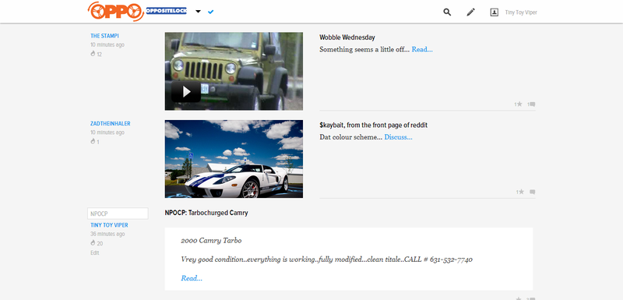
Task: Open comments on $kaybait post
Action: pyautogui.click(x=533, y=192)
